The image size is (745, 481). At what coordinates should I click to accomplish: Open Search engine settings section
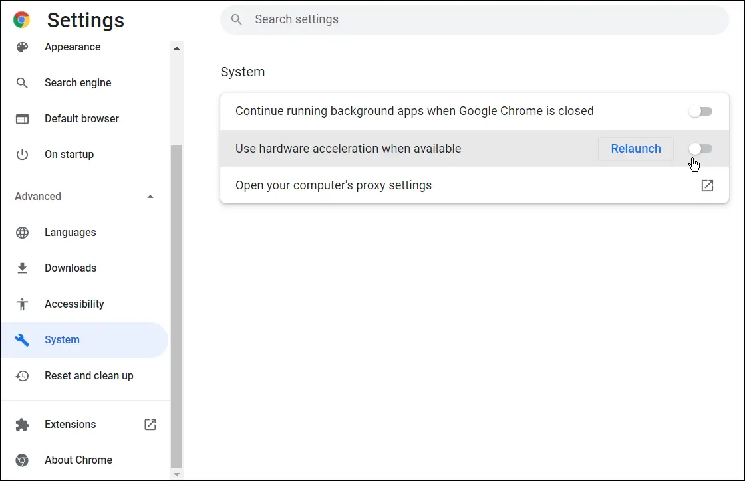(x=84, y=82)
